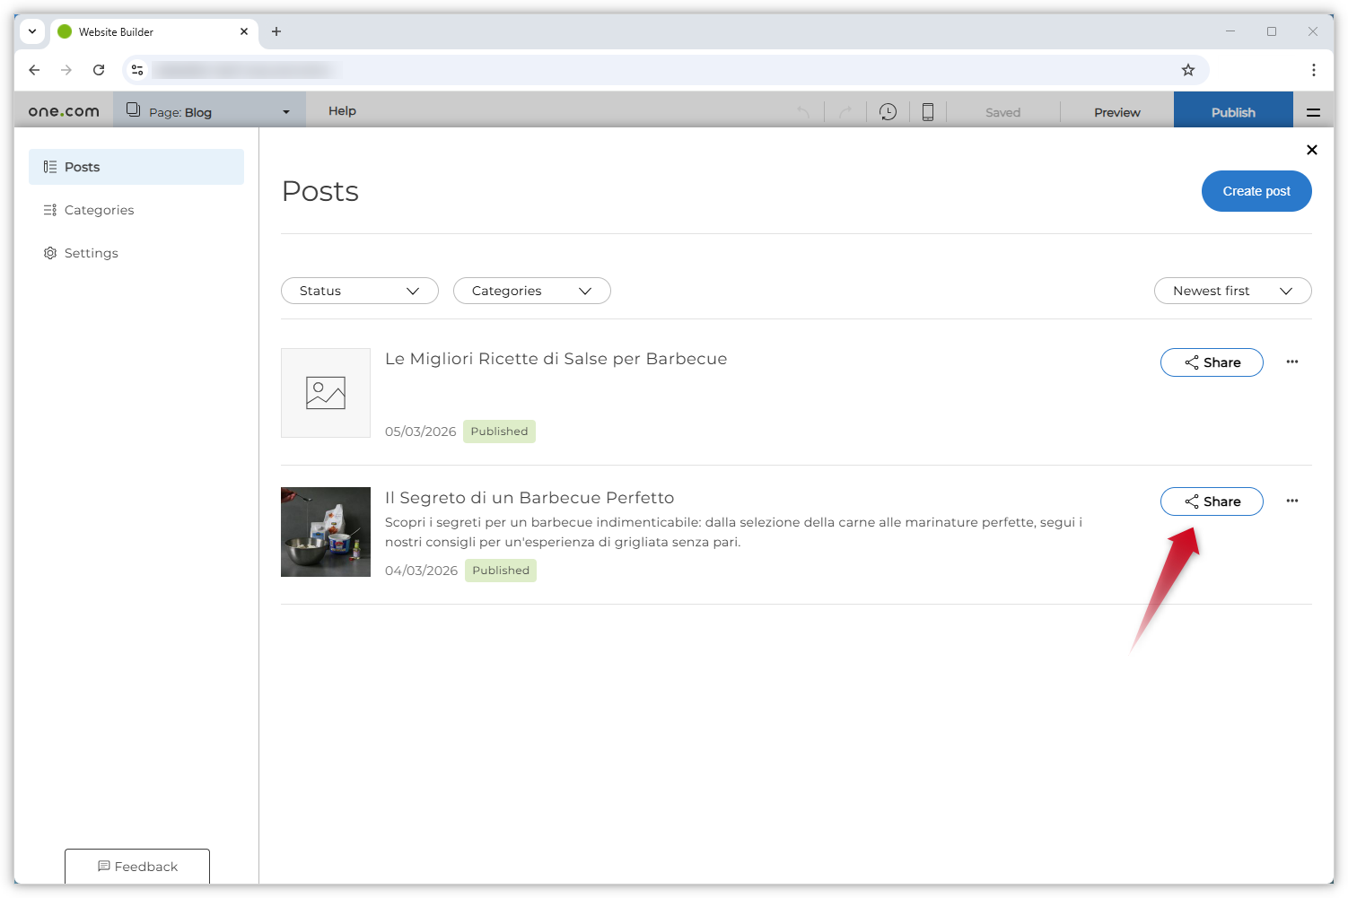Select Posts in the blog sidebar
1348x898 pixels.
81,166
